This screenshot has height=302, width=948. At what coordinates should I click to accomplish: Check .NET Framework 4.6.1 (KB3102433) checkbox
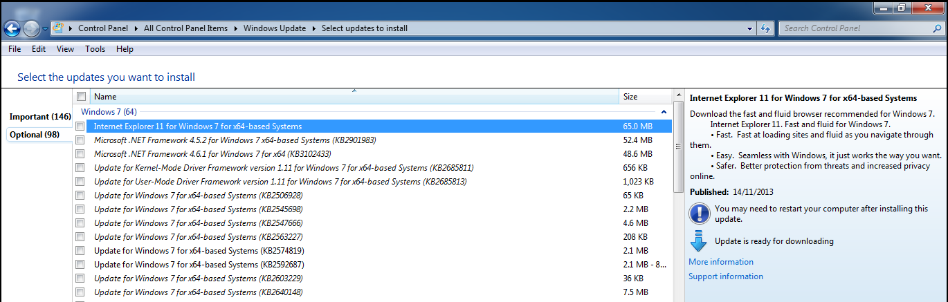(80, 154)
